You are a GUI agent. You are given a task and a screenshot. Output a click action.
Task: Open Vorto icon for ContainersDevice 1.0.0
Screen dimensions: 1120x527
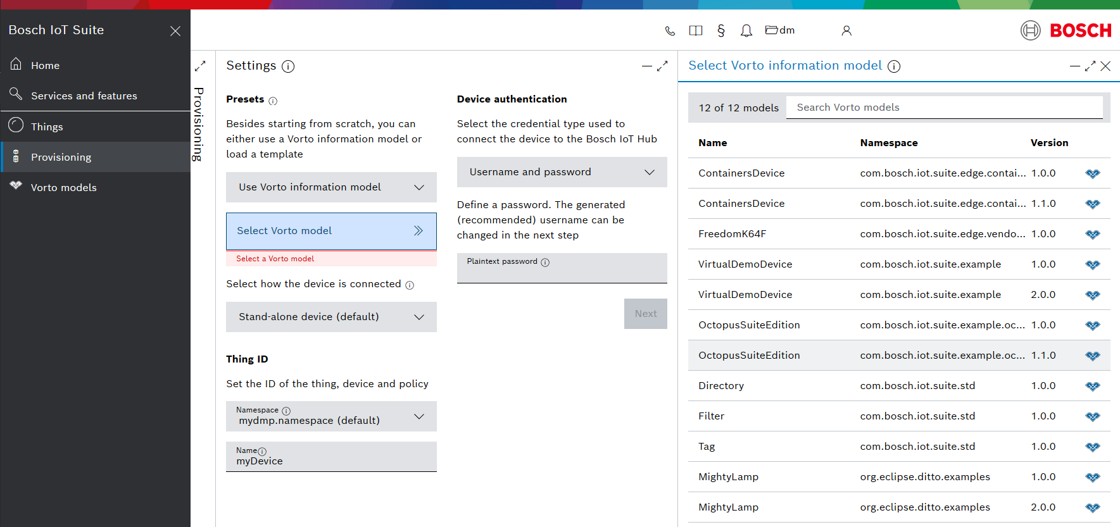1093,173
